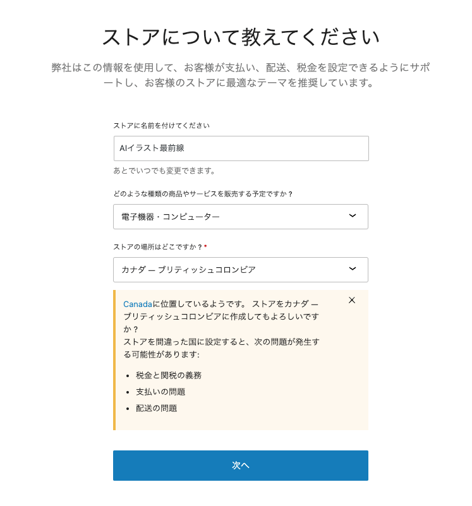
Task: Click the あとでいつでも変更できます helper text
Action: click(164, 171)
